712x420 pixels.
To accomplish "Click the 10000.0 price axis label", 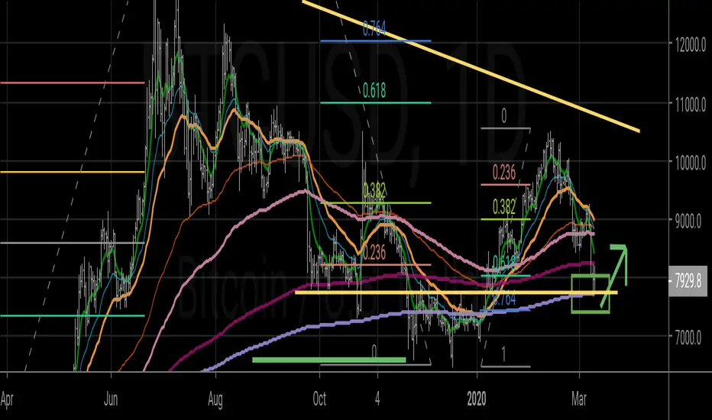I will coord(690,163).
